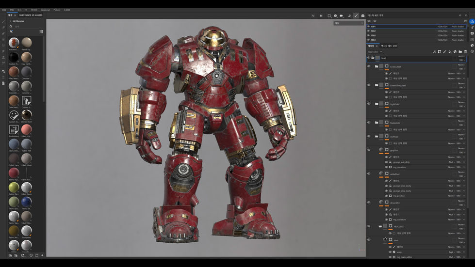Expand the All libraries tree
This screenshot has width=475, height=267.
point(10,21)
